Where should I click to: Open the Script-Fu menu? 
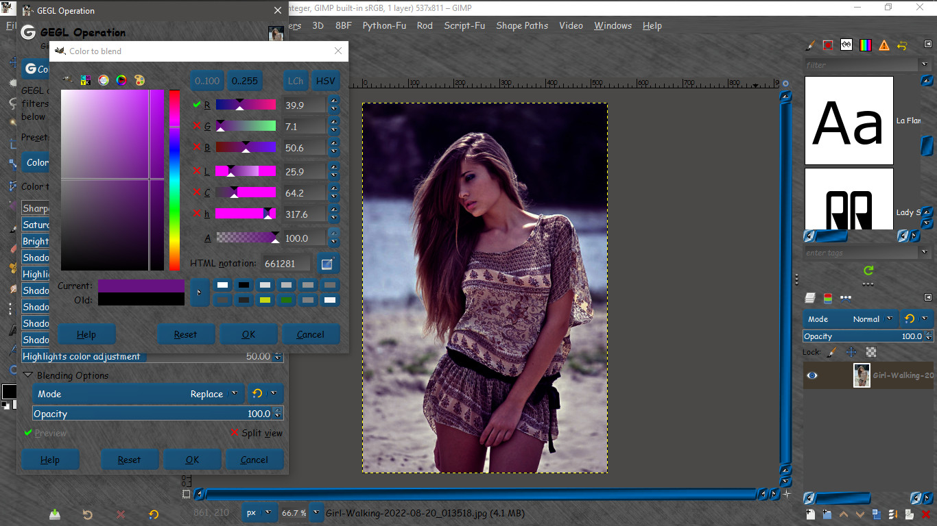tap(464, 25)
